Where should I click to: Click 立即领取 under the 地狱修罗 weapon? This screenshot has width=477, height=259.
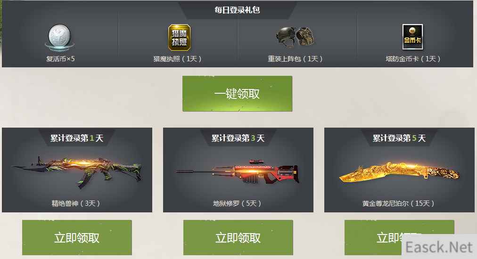point(238,237)
